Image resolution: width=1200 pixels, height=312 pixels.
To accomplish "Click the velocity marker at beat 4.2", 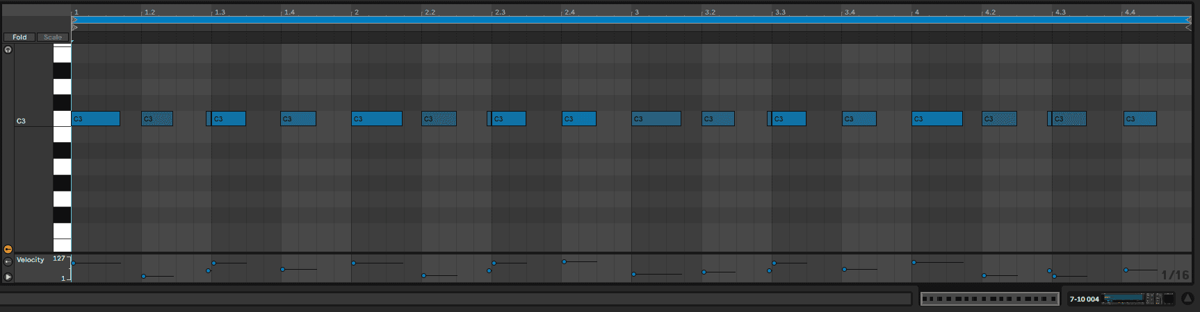I will [984, 276].
